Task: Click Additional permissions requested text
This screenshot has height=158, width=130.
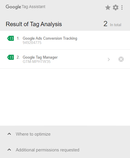Action: pos(47,150)
